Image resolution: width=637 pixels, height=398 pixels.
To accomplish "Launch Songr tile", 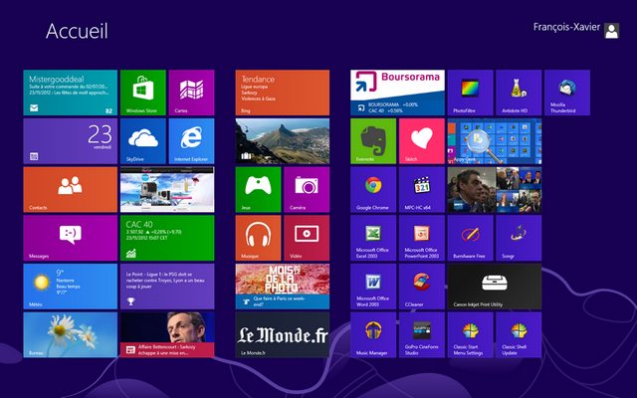I will click(519, 238).
